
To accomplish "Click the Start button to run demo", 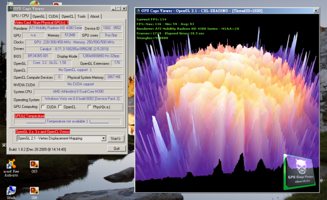I will [x=116, y=139].
